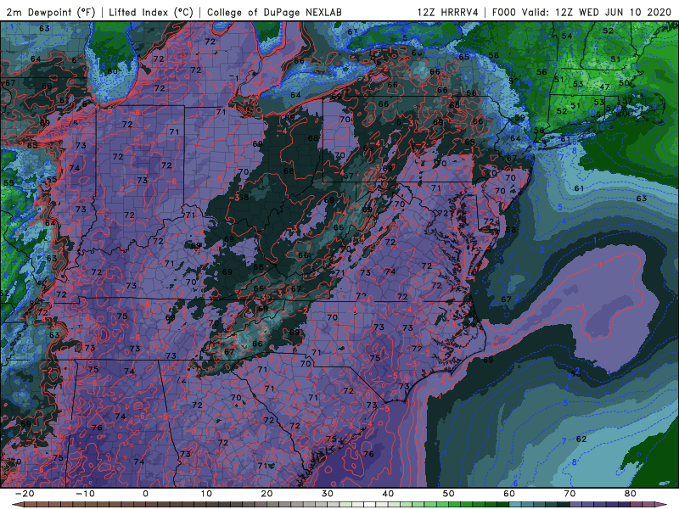Click the 47 dewpoint value in New England
Image resolution: width=679 pixels, height=509 pixels.
pyautogui.click(x=604, y=87)
